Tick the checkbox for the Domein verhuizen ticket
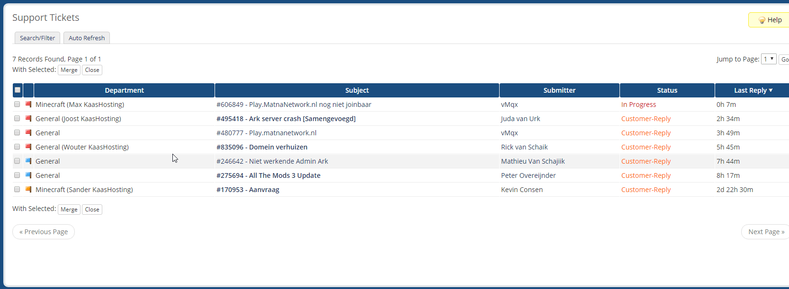Screen dimensions: 789x289 click(x=17, y=147)
